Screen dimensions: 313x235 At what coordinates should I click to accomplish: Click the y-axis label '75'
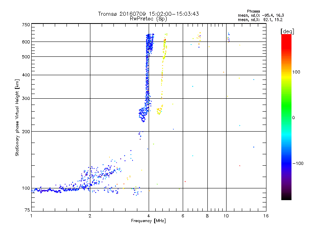click(27, 210)
